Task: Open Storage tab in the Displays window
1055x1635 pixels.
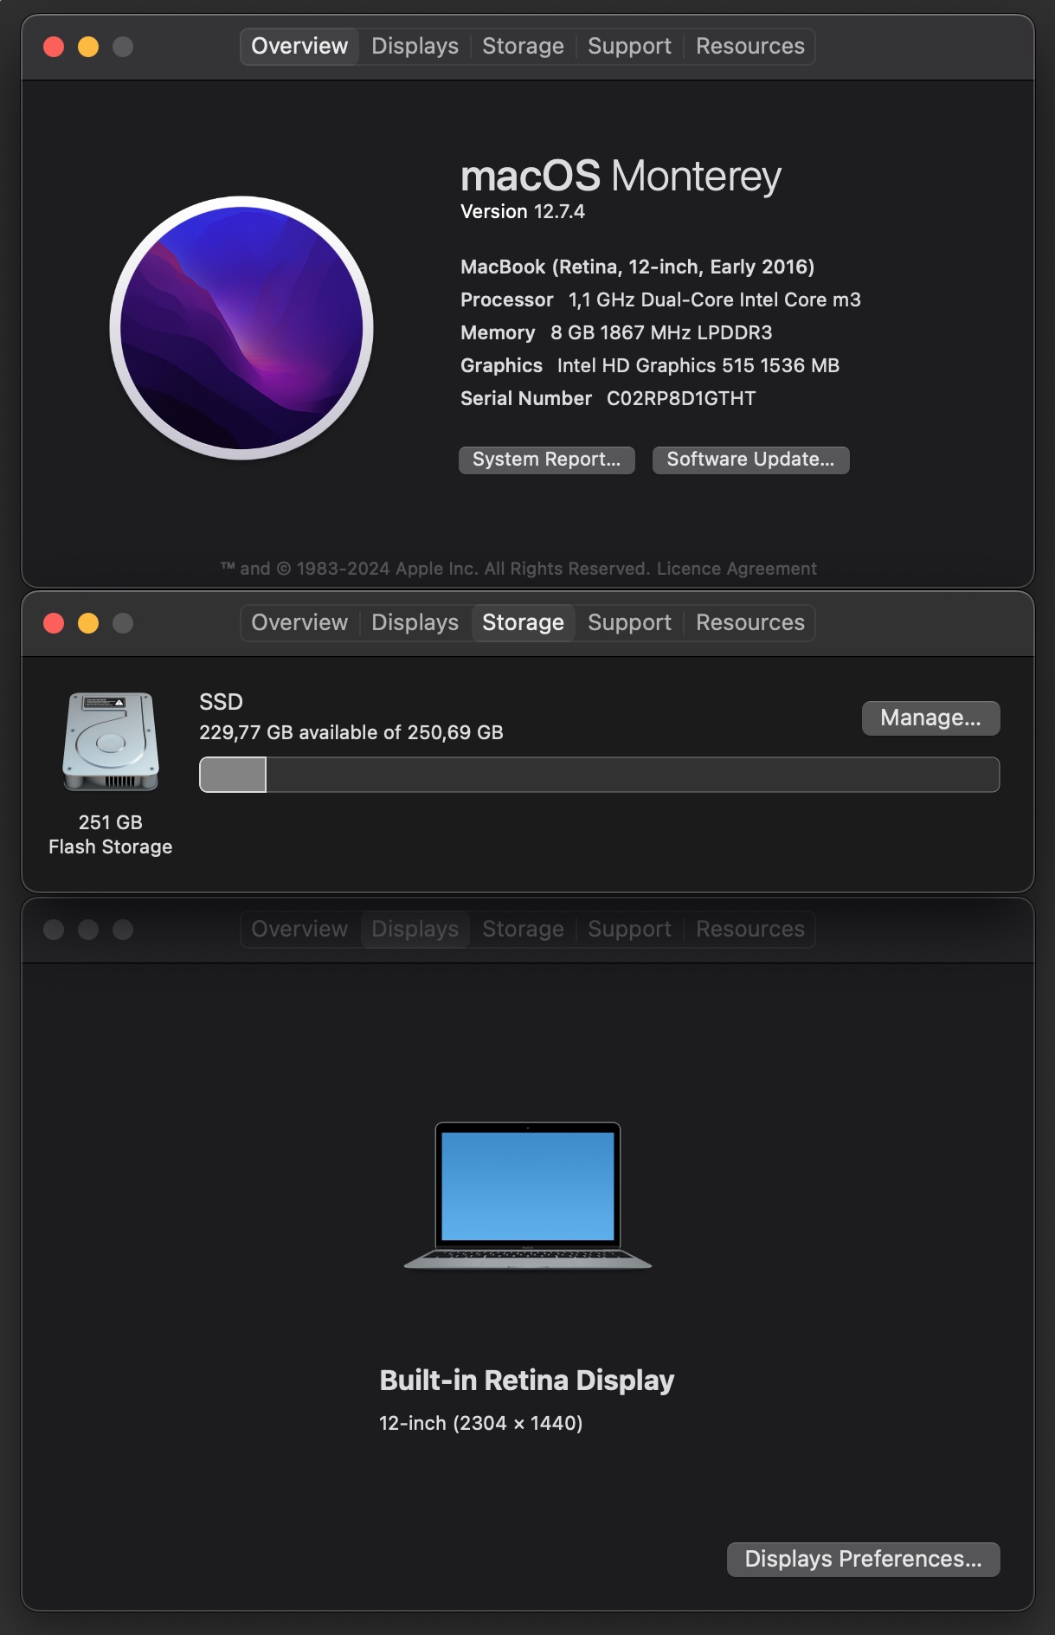Action: (523, 929)
